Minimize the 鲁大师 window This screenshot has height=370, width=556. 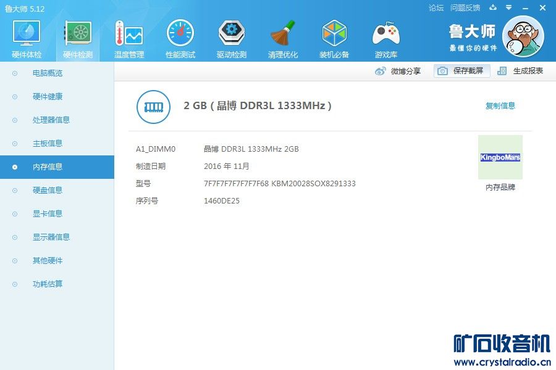[x=526, y=8]
